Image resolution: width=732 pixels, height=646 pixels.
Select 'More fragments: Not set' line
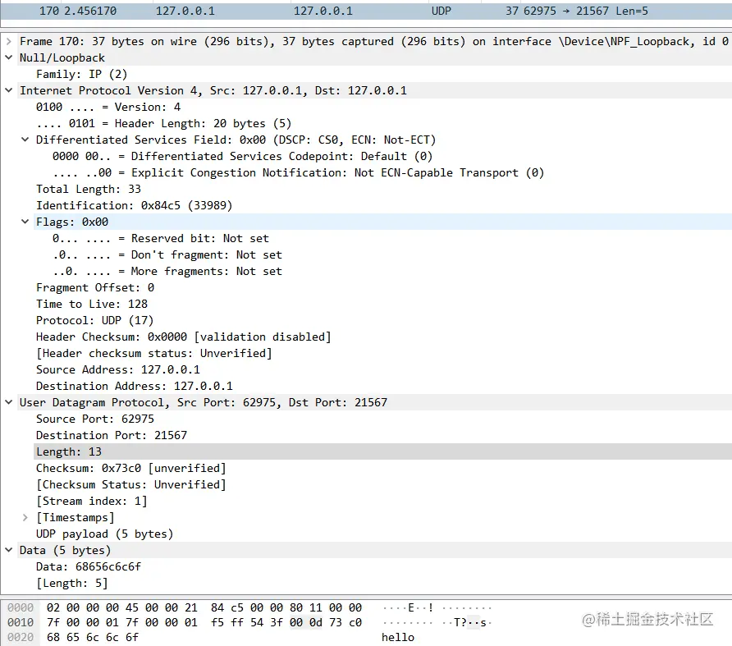pyautogui.click(x=167, y=272)
